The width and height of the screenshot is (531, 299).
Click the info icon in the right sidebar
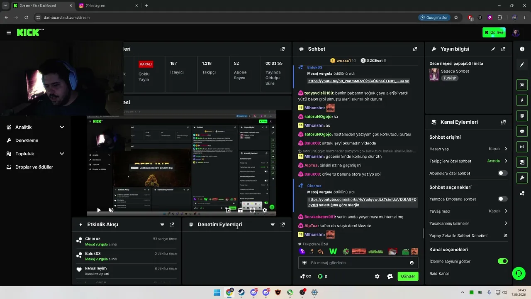[x=522, y=49]
